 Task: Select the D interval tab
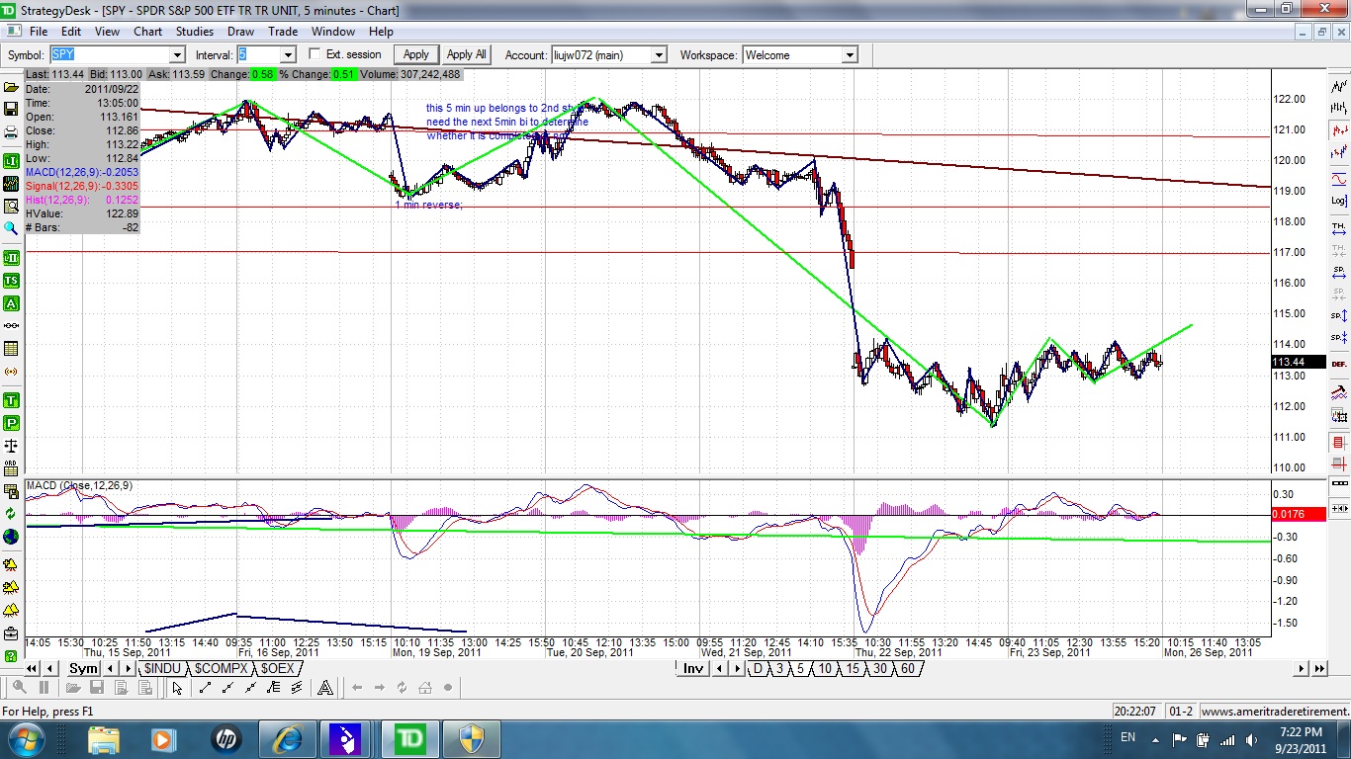point(758,669)
